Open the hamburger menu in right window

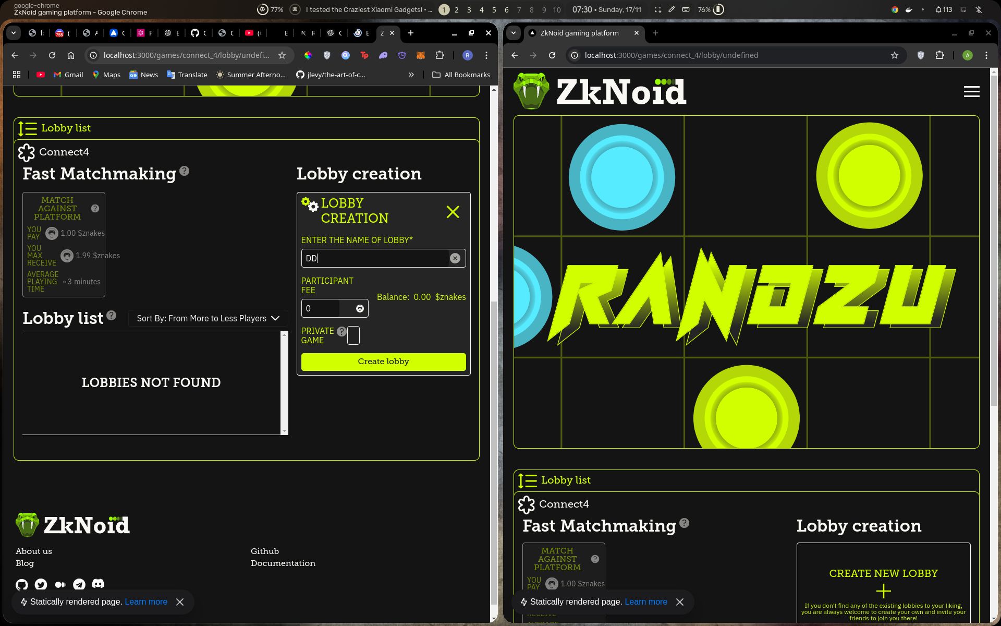click(971, 92)
